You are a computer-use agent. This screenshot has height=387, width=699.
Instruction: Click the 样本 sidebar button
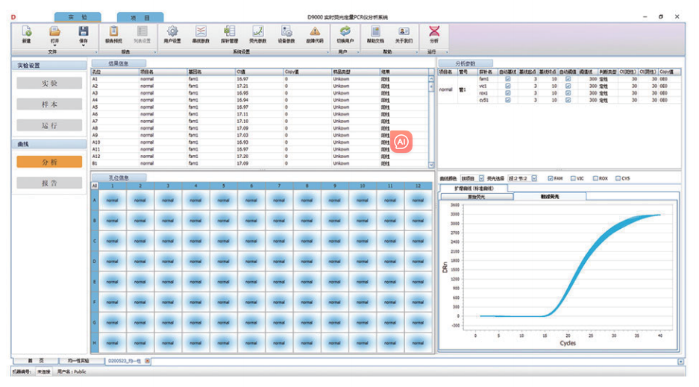[x=49, y=104]
